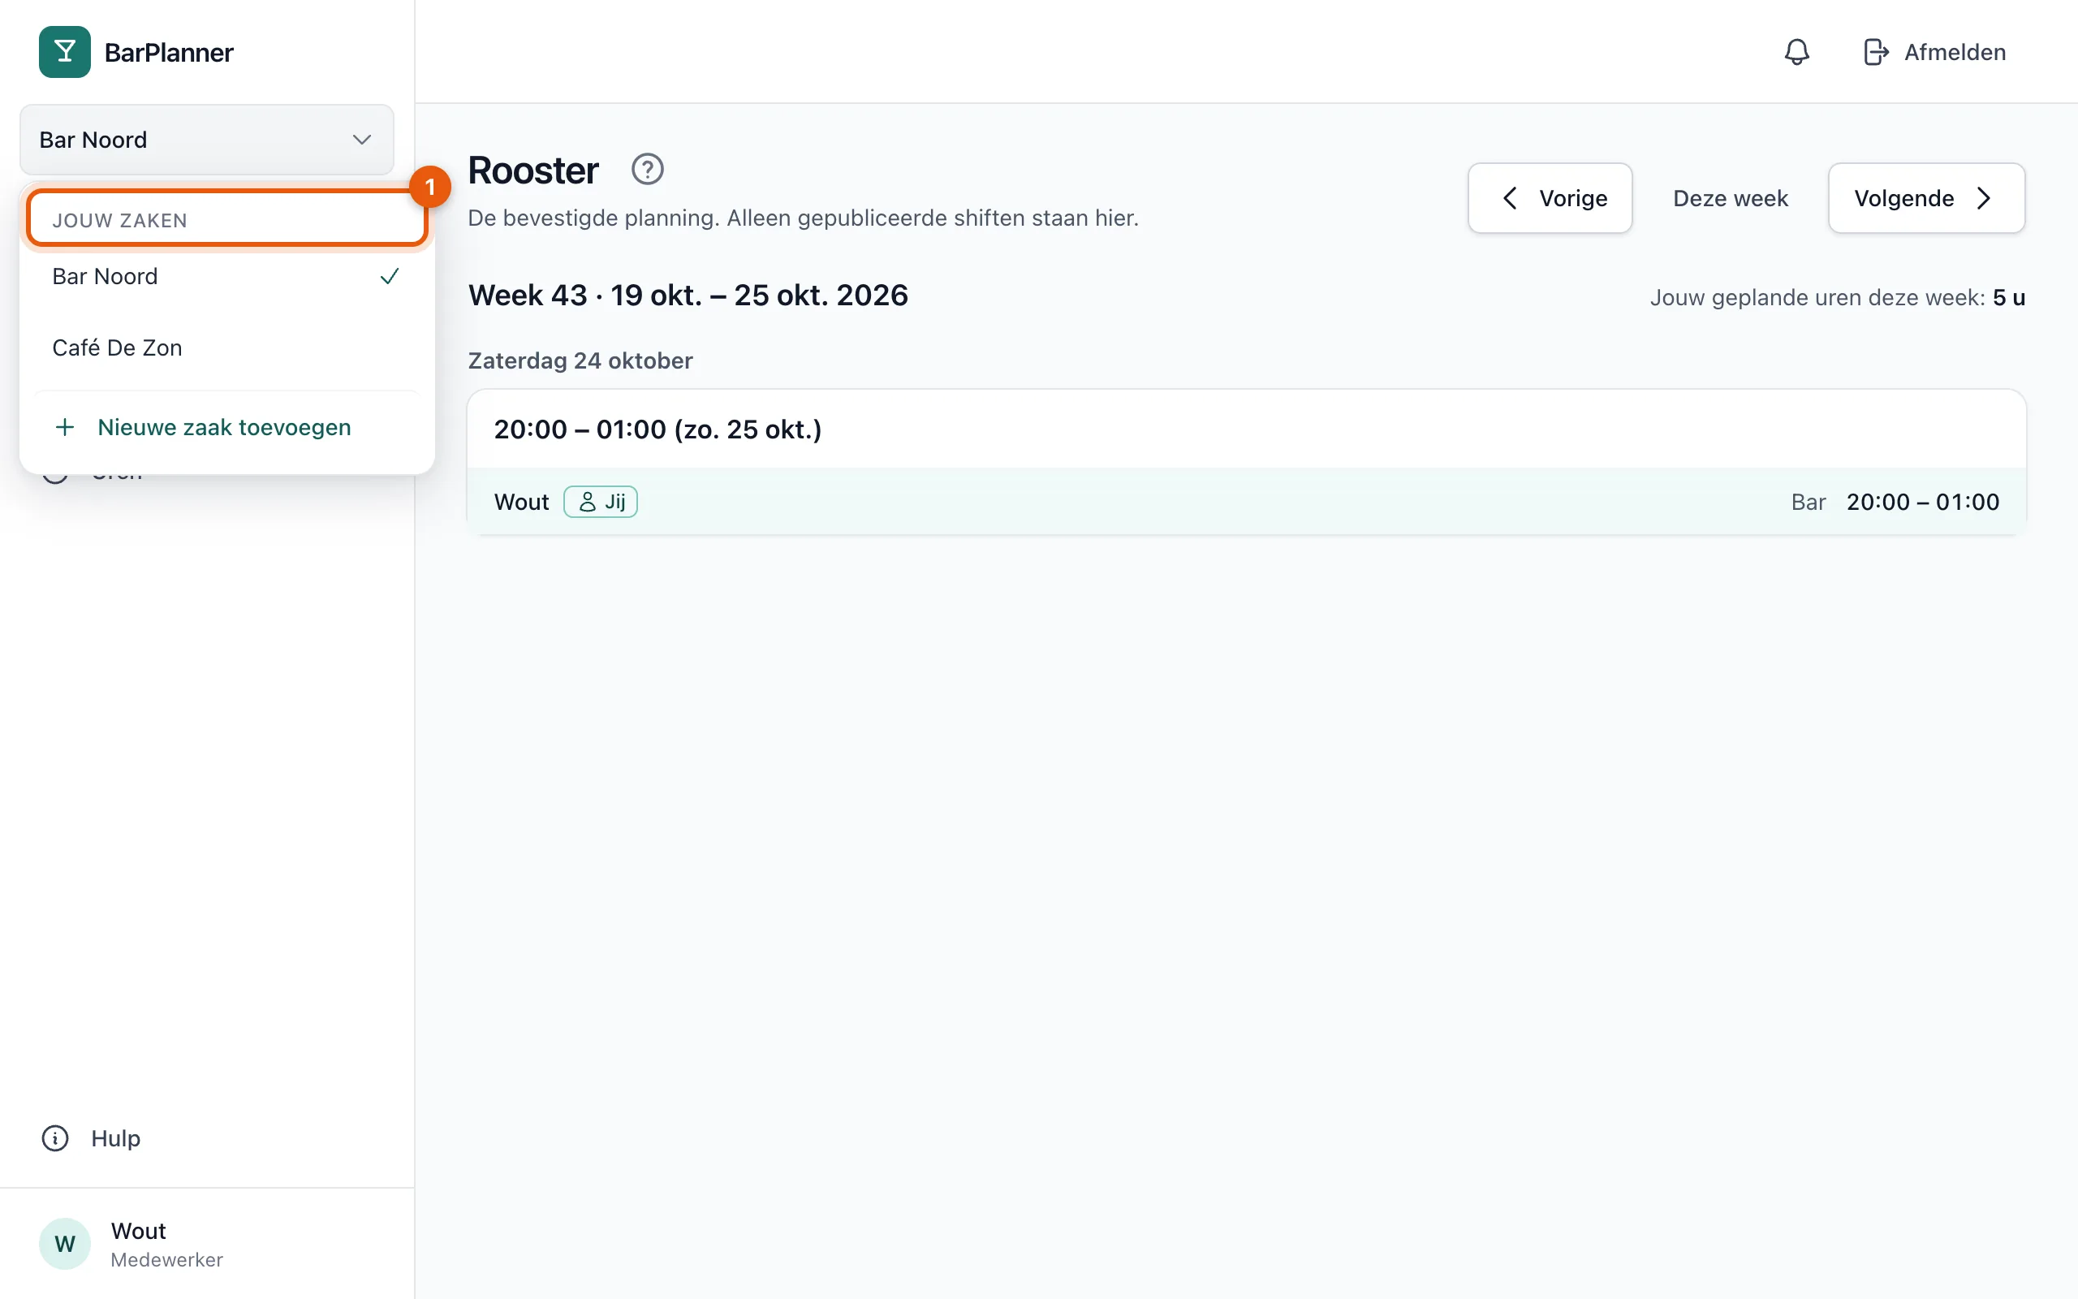
Task: Click the W avatar of Wout
Action: (64, 1243)
